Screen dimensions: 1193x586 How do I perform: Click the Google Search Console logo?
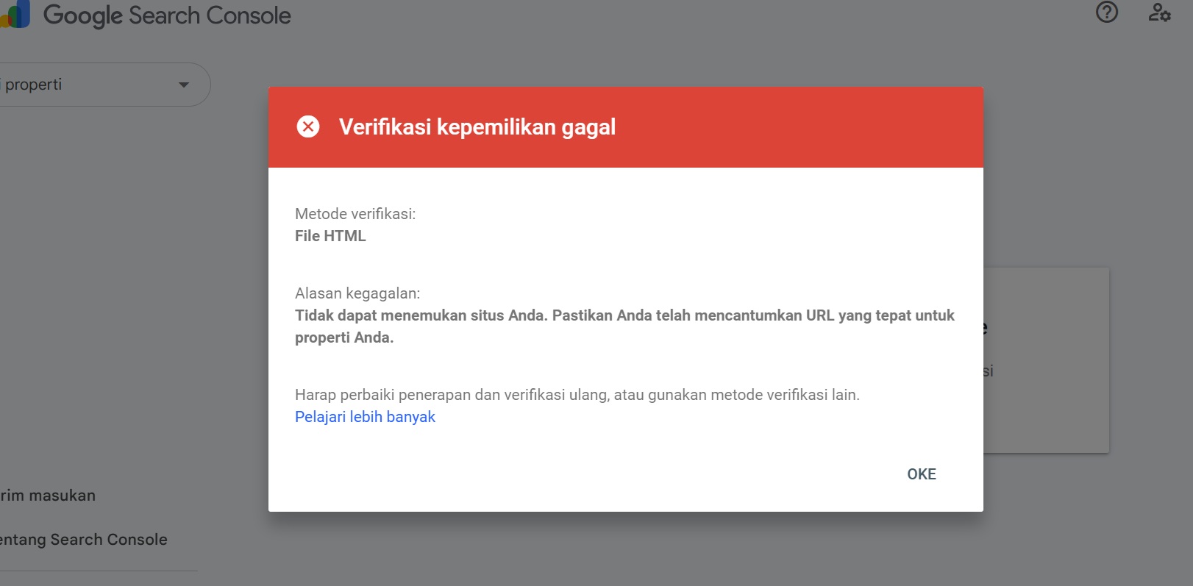pos(147,15)
